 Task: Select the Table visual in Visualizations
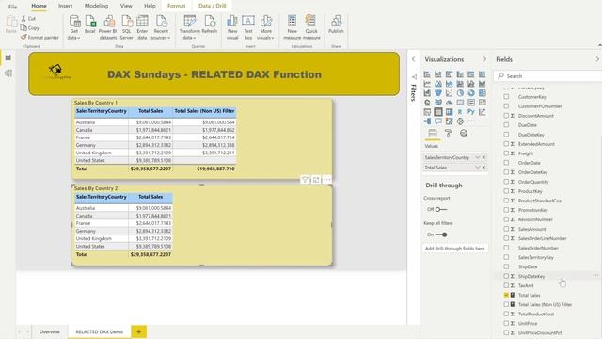(x=438, y=112)
